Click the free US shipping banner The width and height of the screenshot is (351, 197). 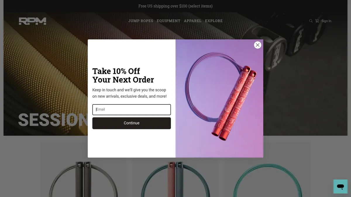coord(175,6)
